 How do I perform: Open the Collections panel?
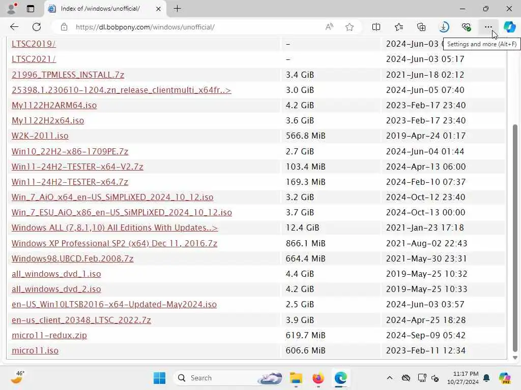[x=421, y=27]
